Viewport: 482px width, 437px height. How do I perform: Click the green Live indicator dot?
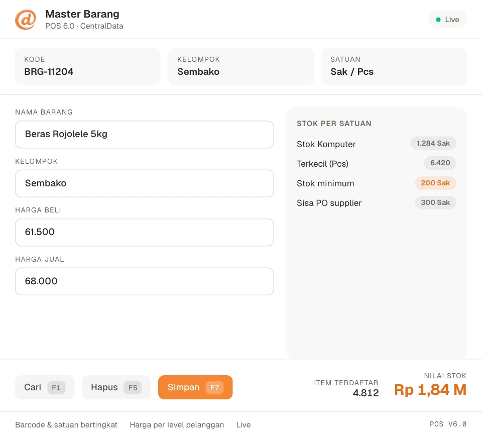(438, 20)
